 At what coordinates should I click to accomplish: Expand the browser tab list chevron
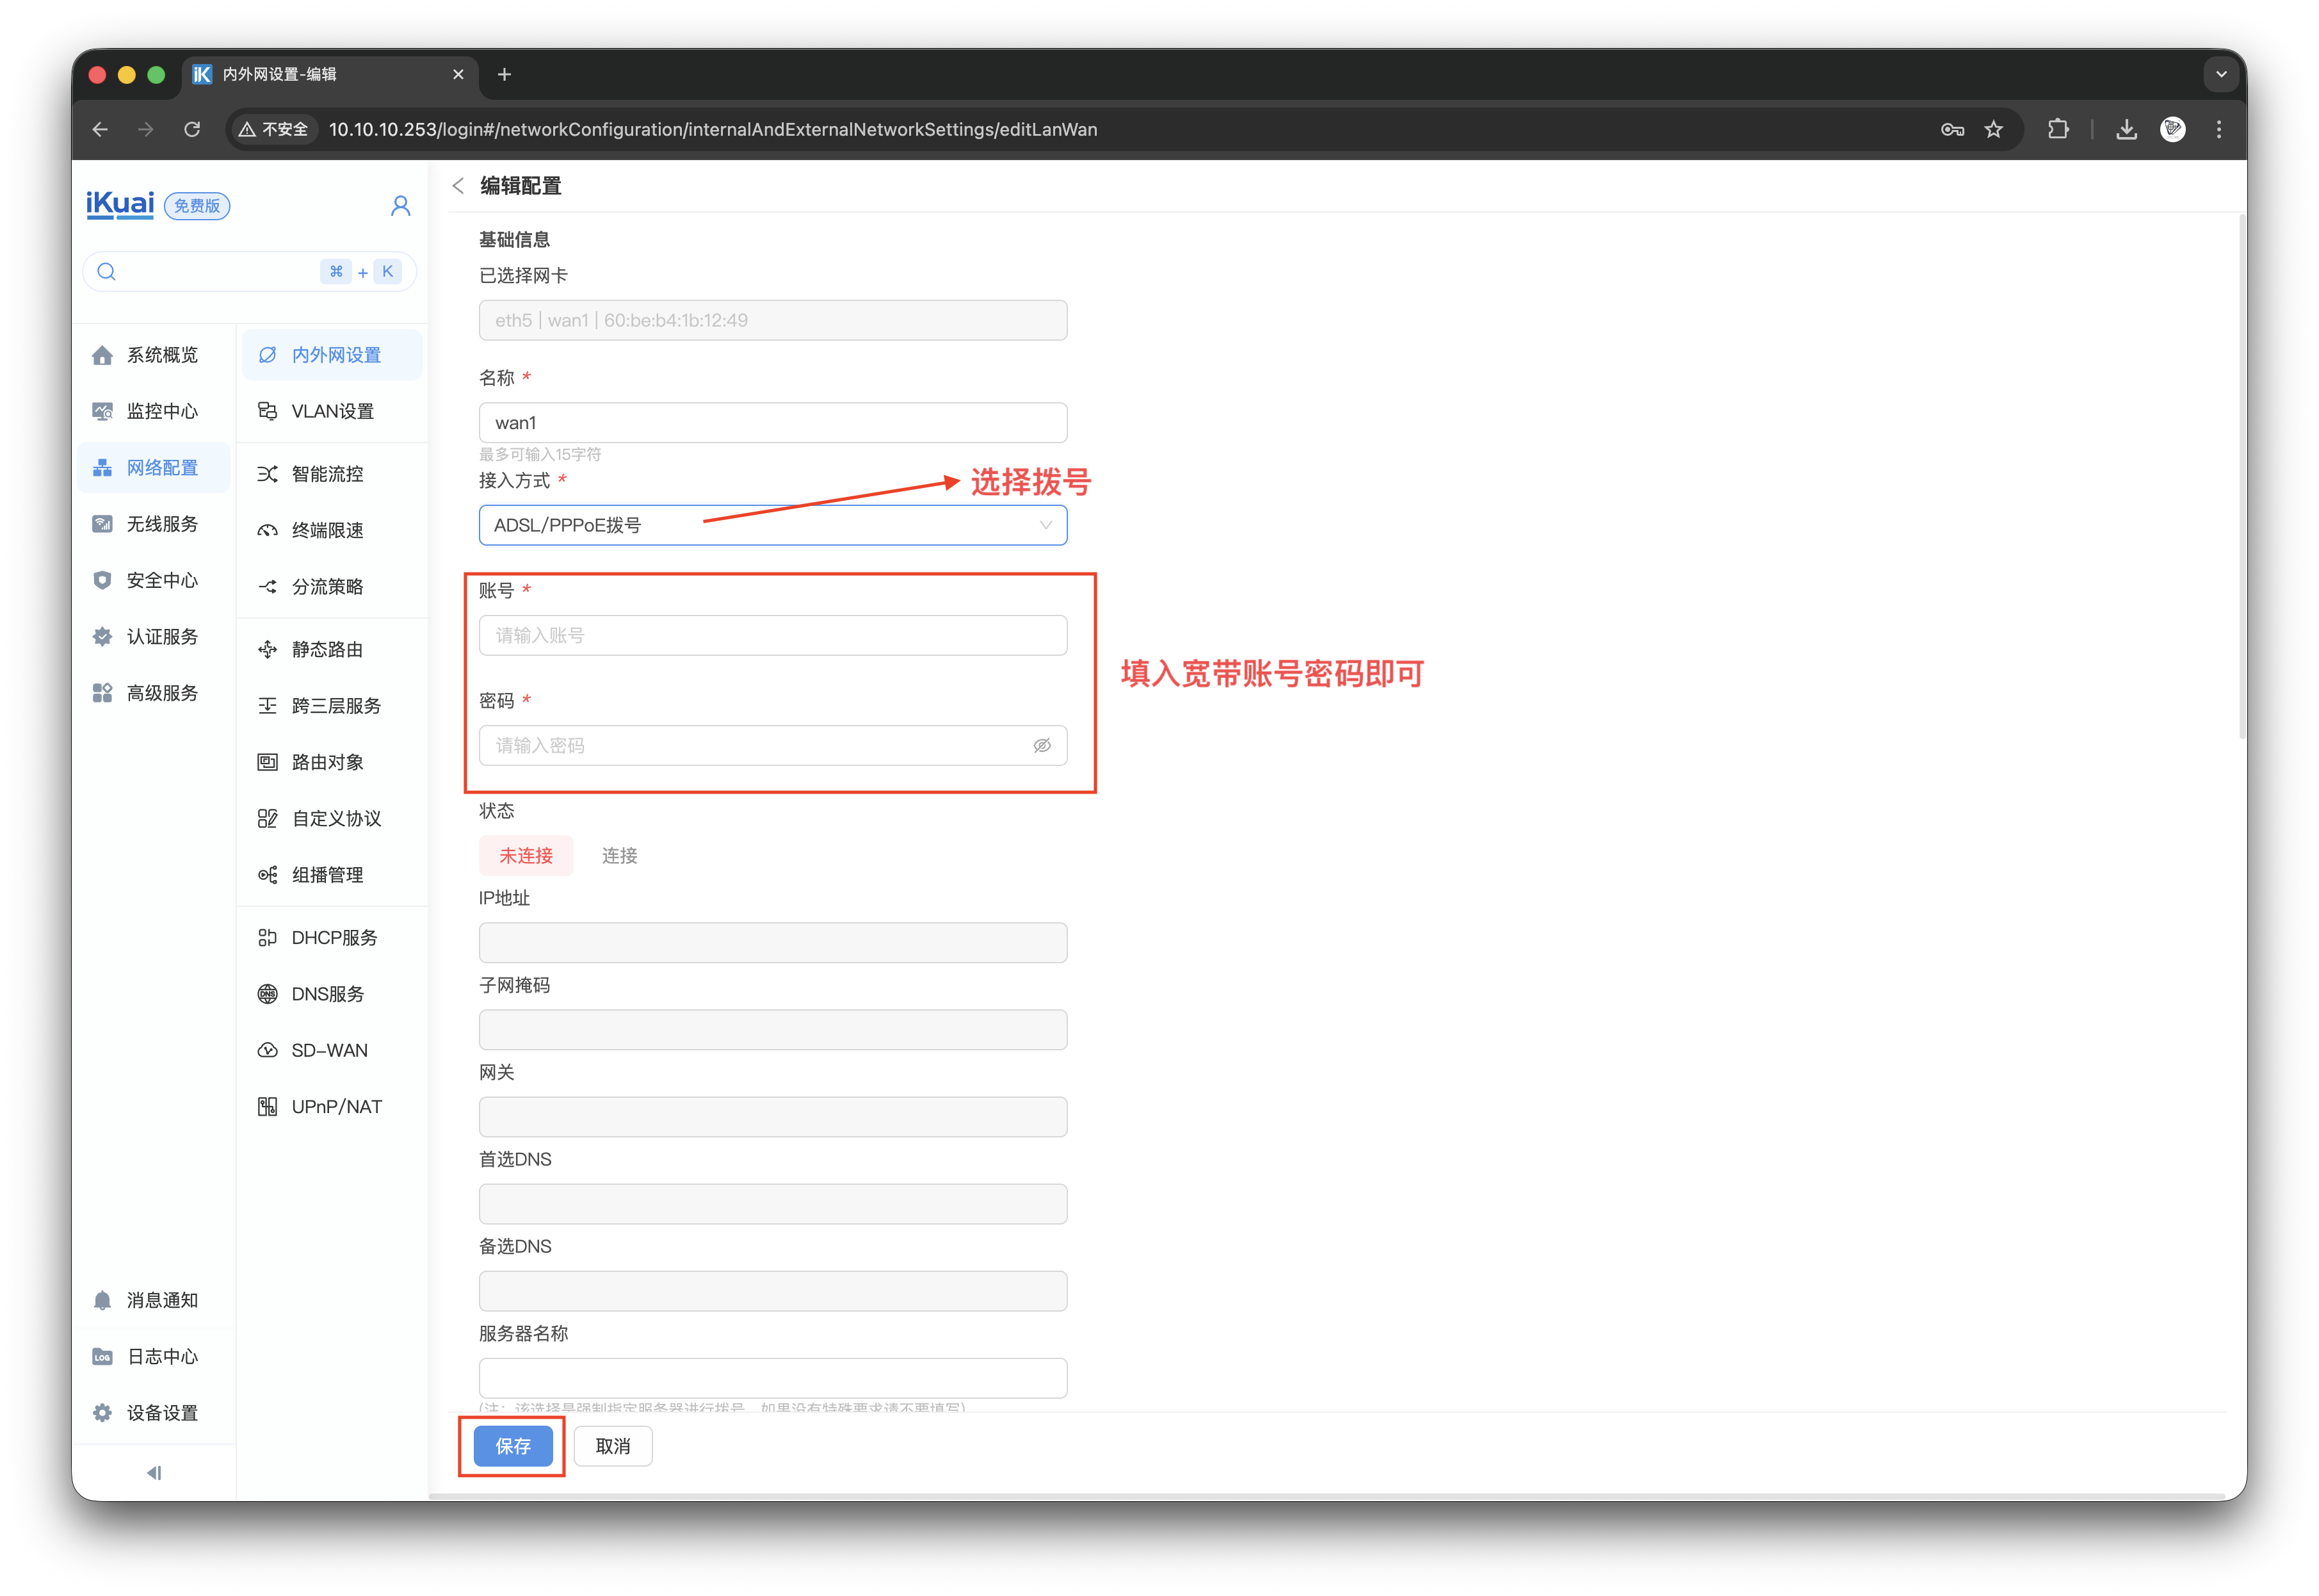pyautogui.click(x=2221, y=74)
